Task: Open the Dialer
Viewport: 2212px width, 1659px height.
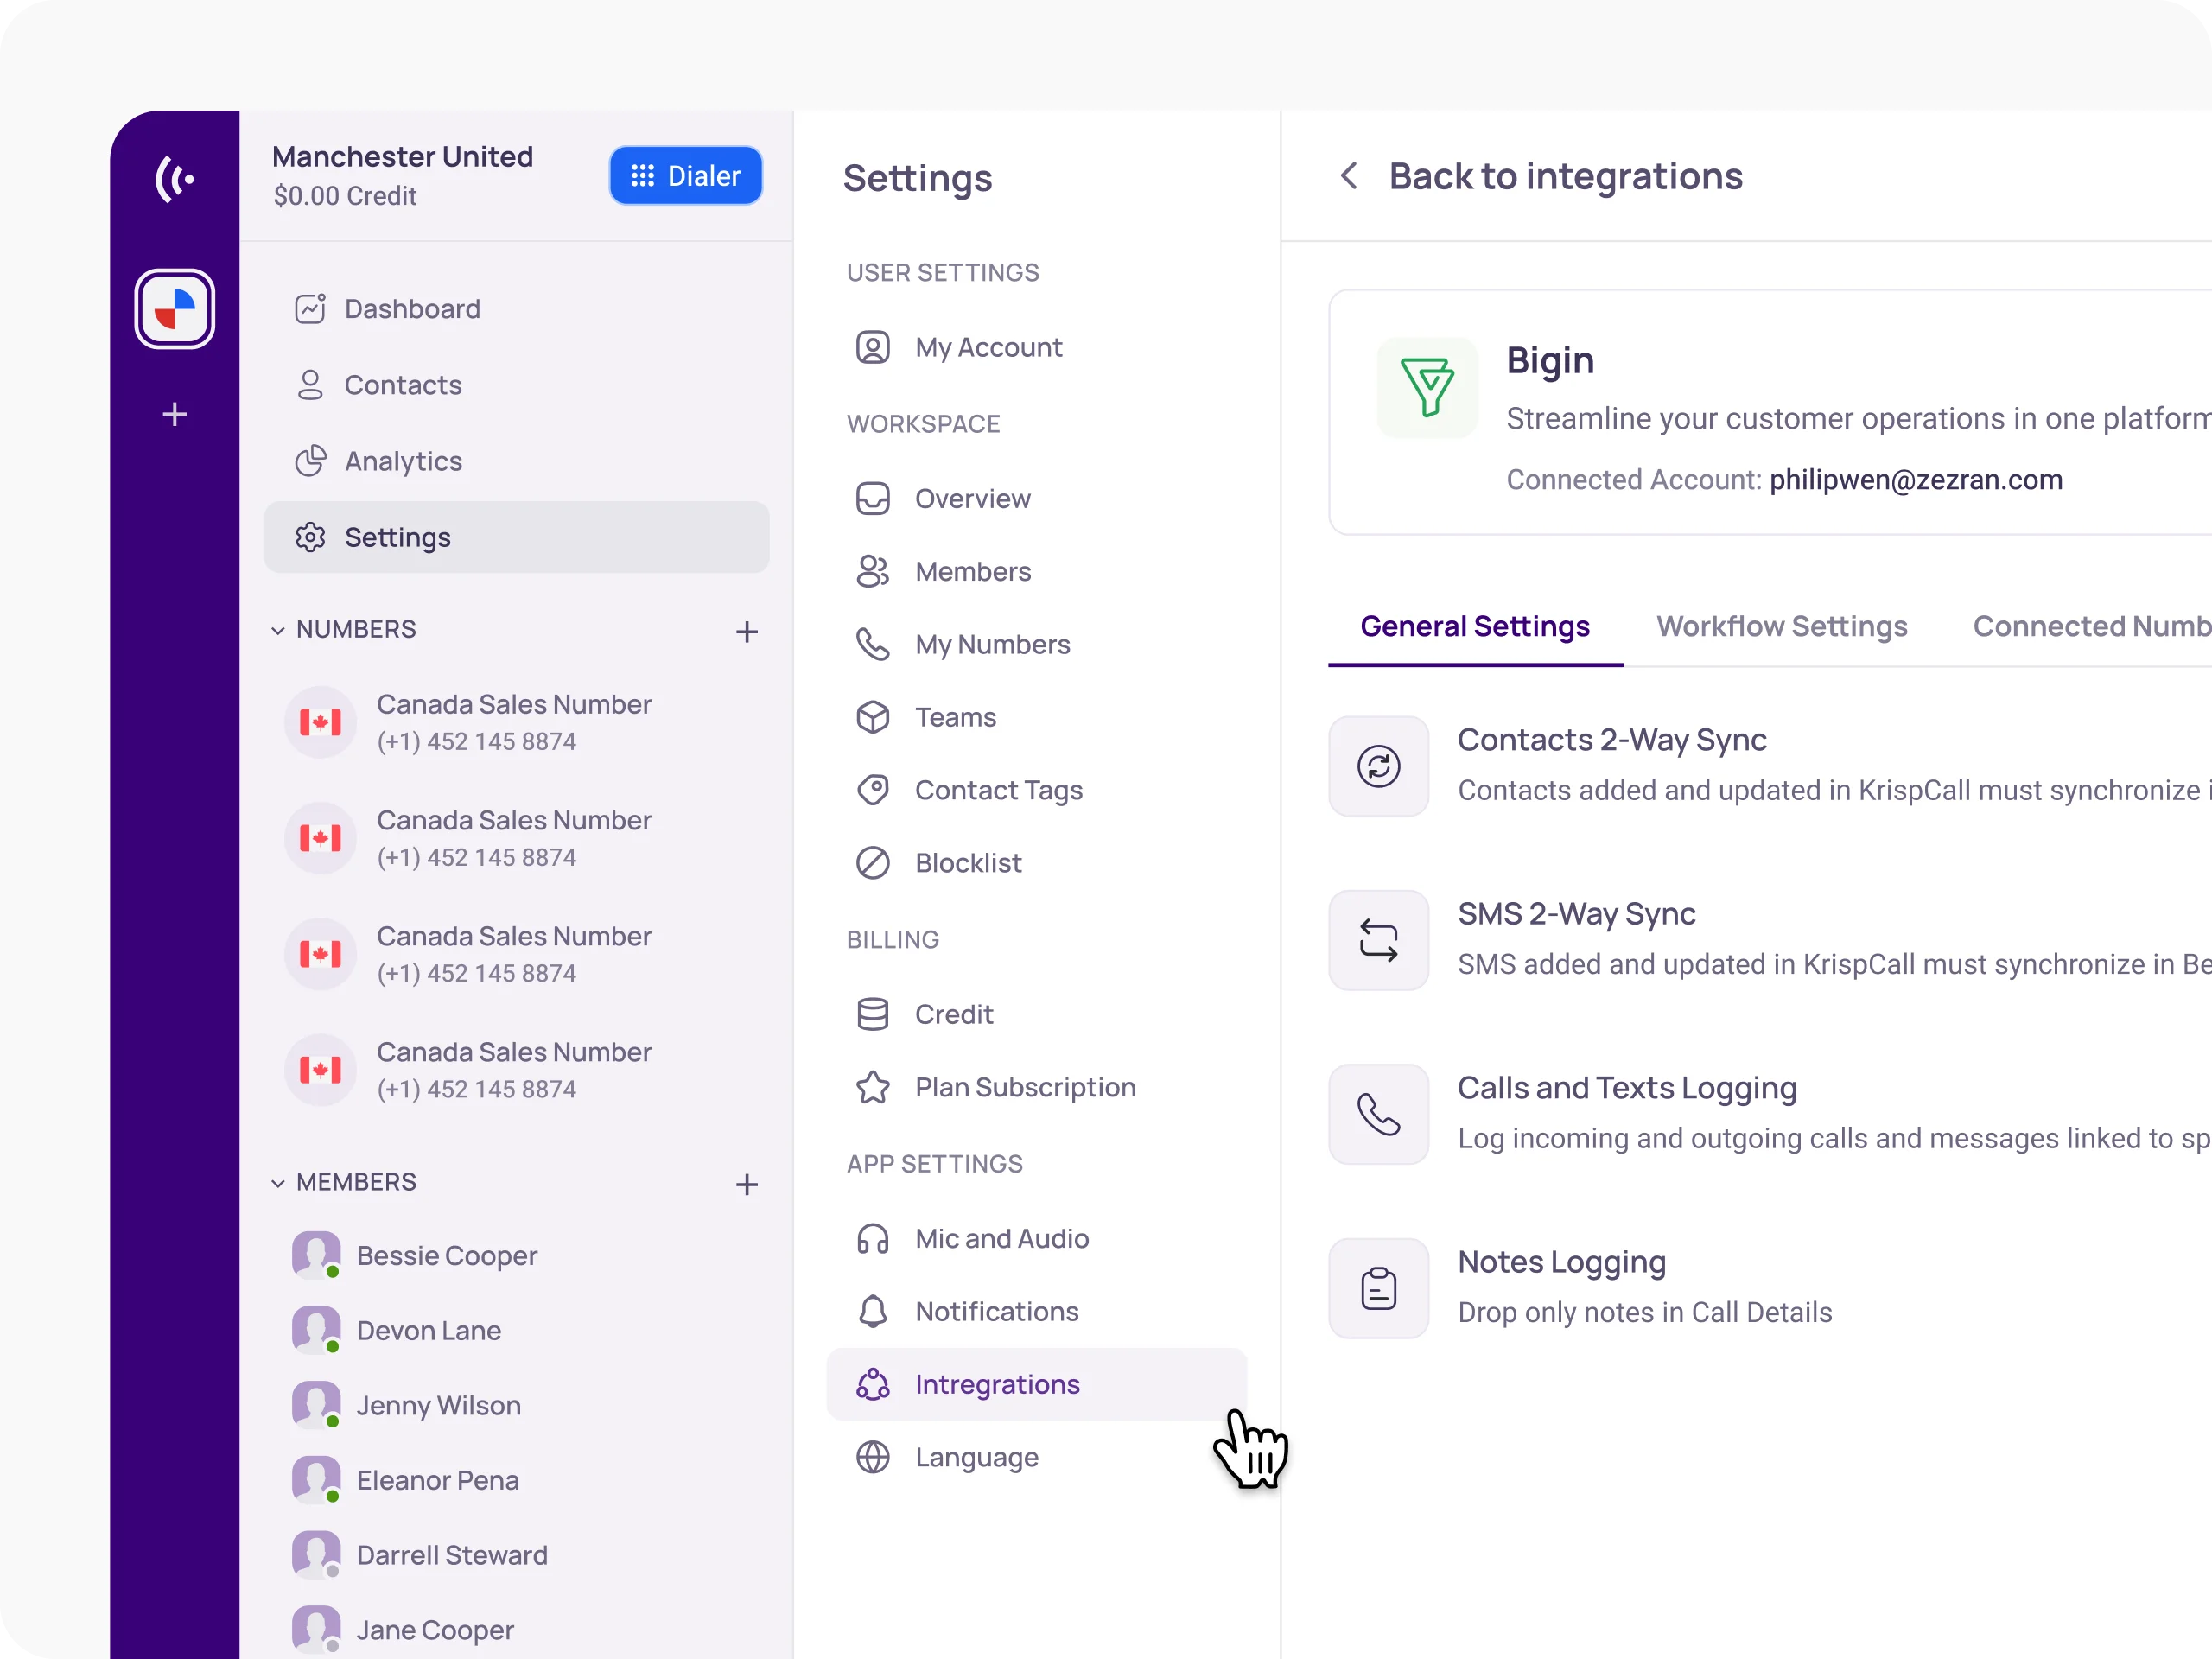Action: (x=686, y=176)
